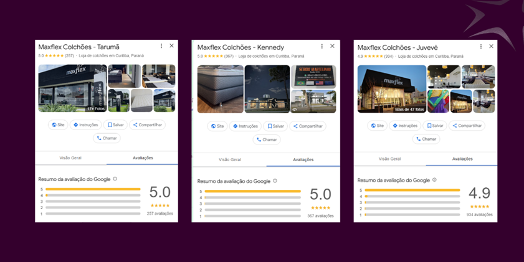This screenshot has width=524, height=262.
Task: Open the Site button in Kennedy card
Action: coord(217,126)
